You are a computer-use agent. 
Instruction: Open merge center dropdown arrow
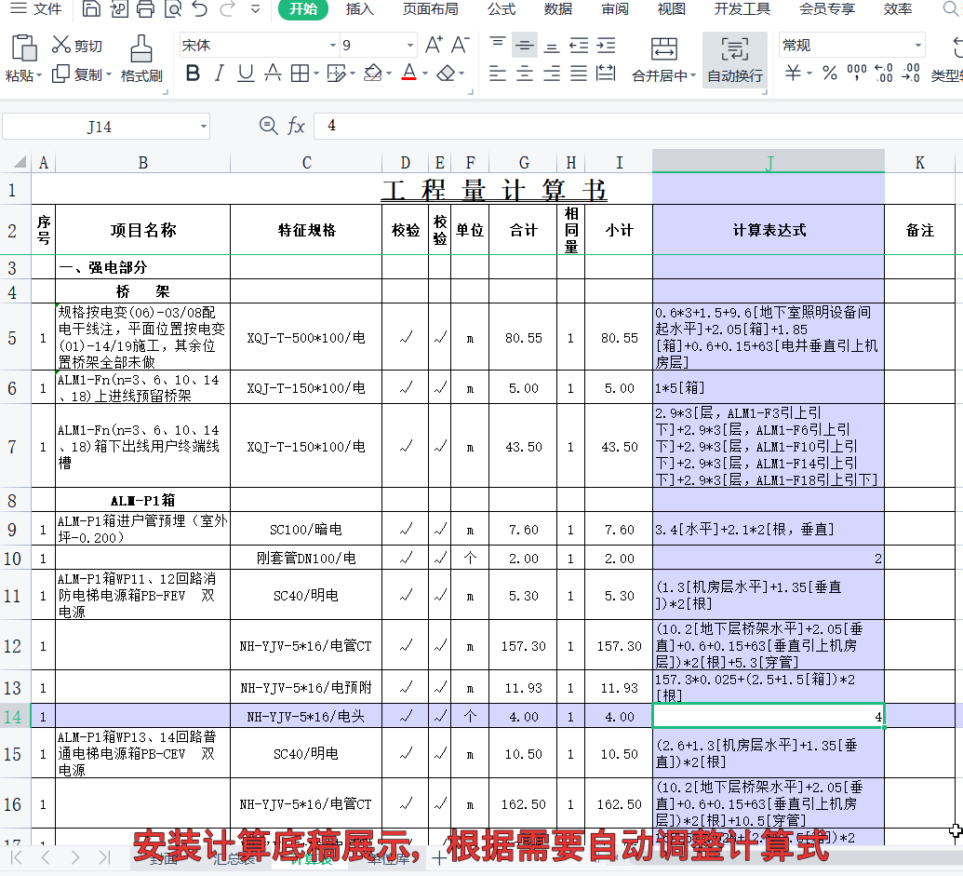click(693, 75)
